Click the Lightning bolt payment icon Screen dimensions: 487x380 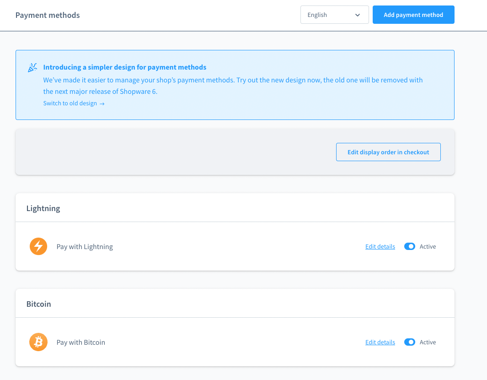[x=38, y=246]
